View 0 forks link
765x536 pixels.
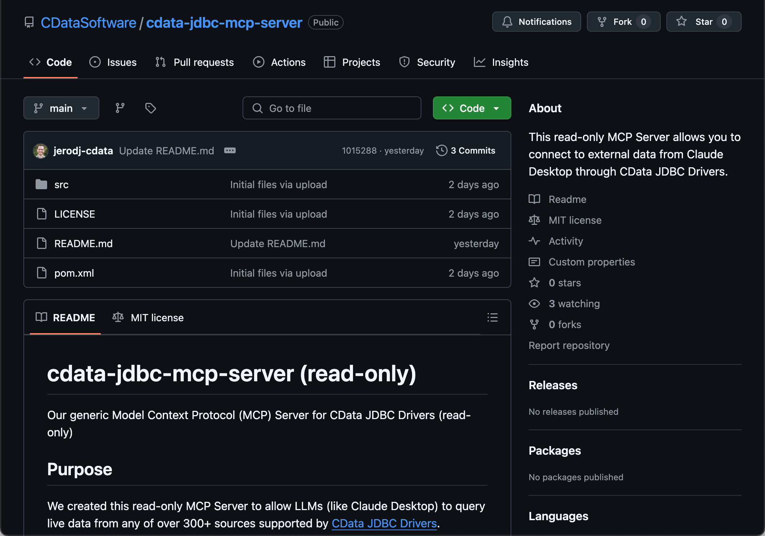[565, 324]
